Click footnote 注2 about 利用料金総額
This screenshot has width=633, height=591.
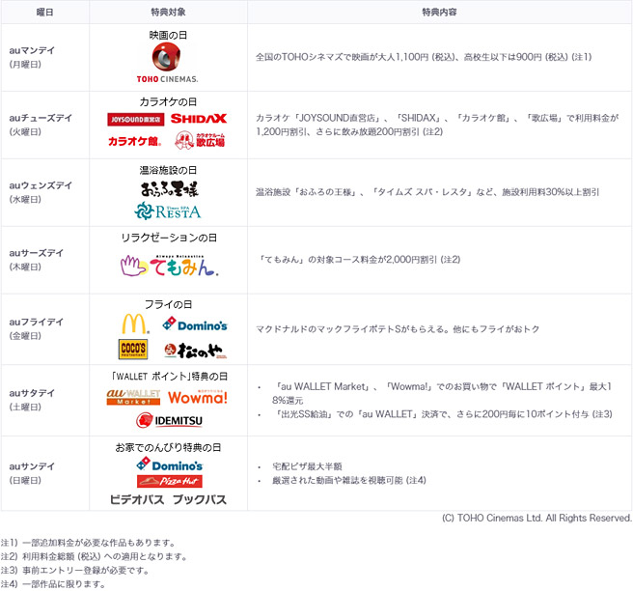[94, 556]
